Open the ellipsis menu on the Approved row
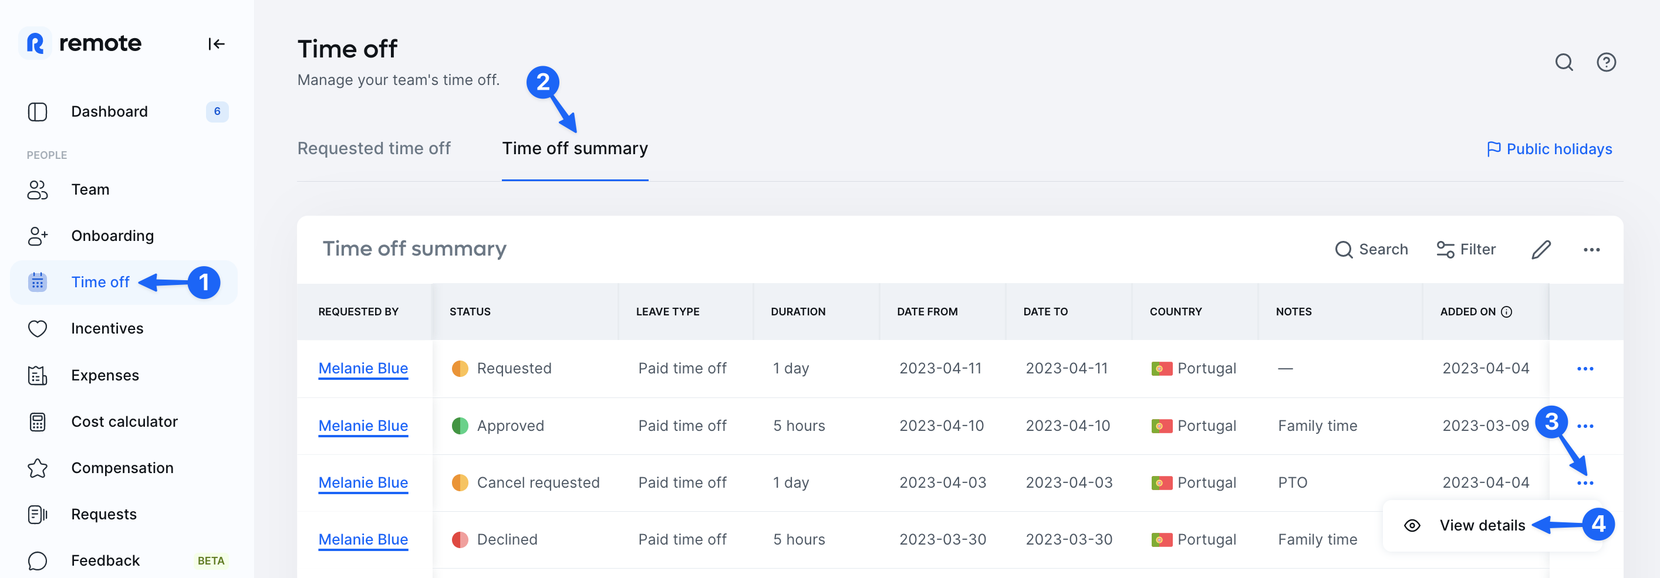Screen dimensions: 1660x578 (1585, 426)
